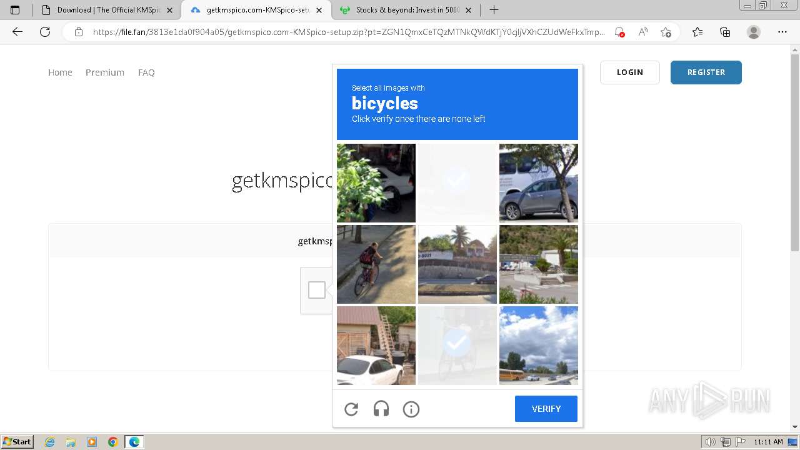Deselect checked bicycle tile bottom middle

coord(457,346)
